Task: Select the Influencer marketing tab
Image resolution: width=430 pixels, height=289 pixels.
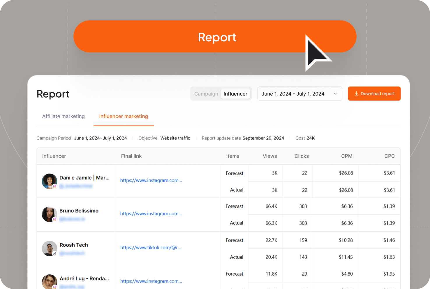Action: coord(124,116)
